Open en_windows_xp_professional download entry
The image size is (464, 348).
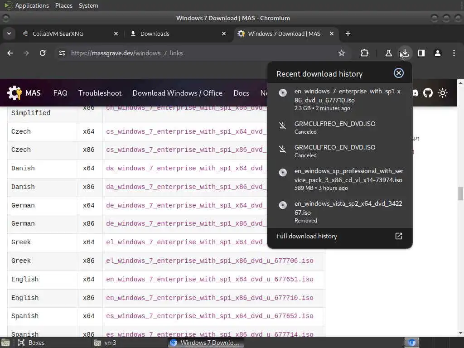340,179
